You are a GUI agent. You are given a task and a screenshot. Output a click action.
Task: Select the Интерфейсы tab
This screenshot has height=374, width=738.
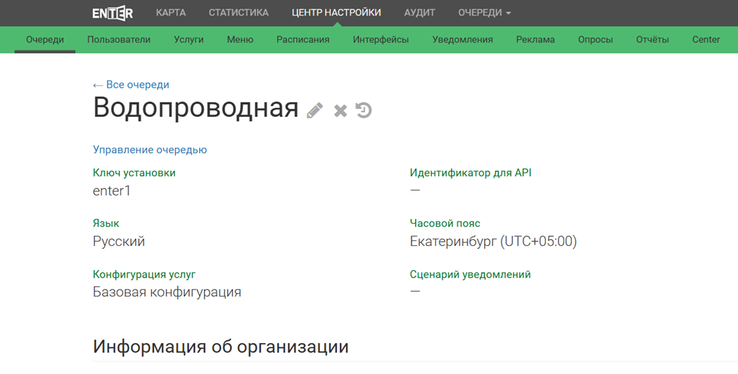pos(381,39)
